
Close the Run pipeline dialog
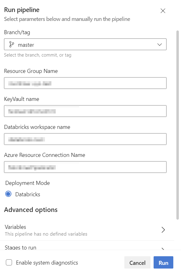pos(163,11)
